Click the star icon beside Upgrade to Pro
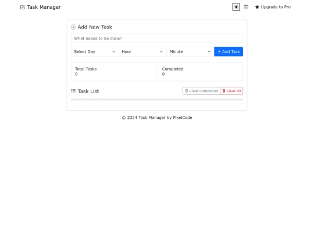The height and width of the screenshot is (236, 314). click(257, 7)
